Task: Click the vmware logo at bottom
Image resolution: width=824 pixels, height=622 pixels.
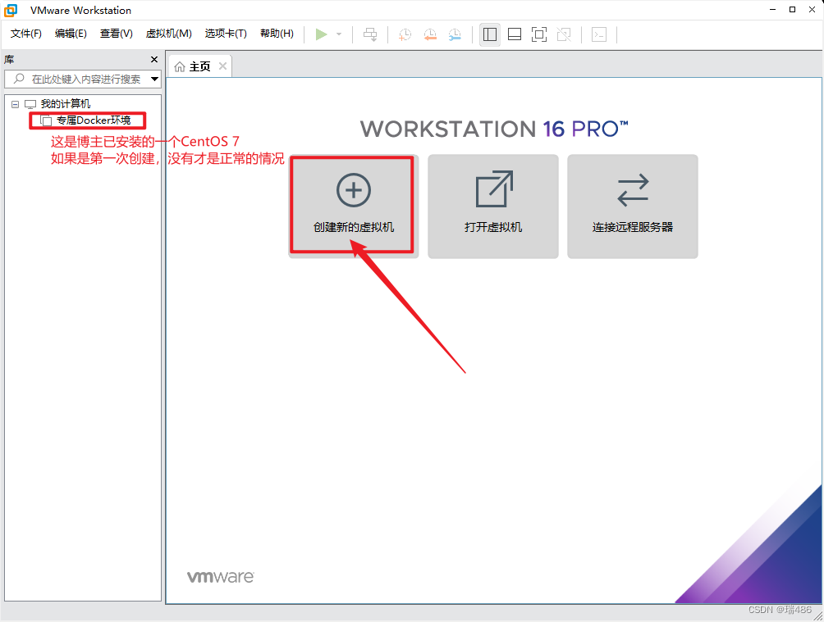Action: 220,576
